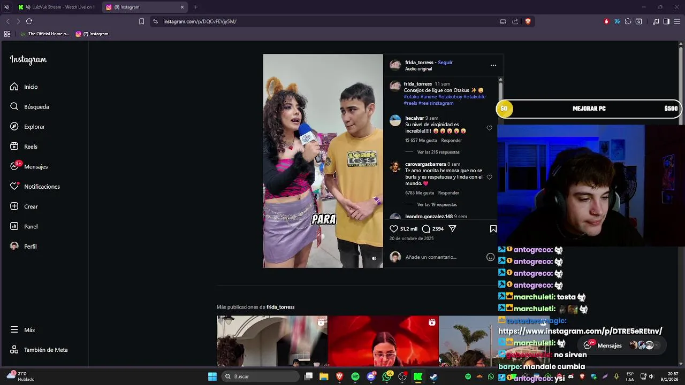Open browser extensions puzzle icon
Image resolution: width=685 pixels, height=385 pixels.
pos(628,21)
